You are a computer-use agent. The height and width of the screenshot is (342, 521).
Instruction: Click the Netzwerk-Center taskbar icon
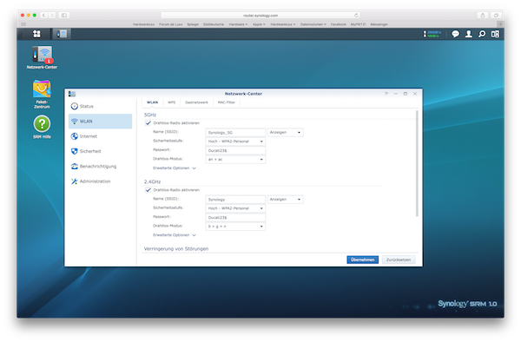(x=62, y=34)
